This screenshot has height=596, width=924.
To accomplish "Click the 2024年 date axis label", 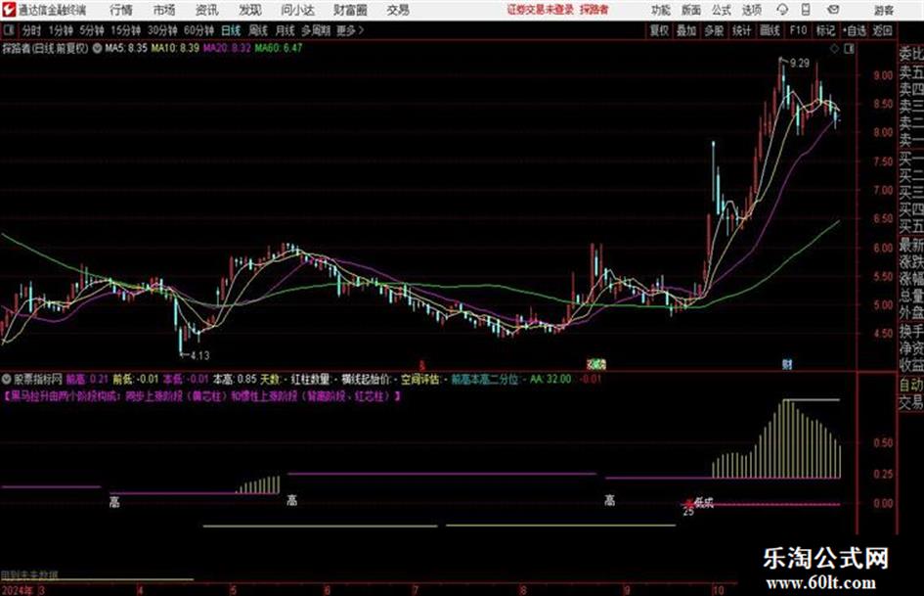I will point(18,590).
